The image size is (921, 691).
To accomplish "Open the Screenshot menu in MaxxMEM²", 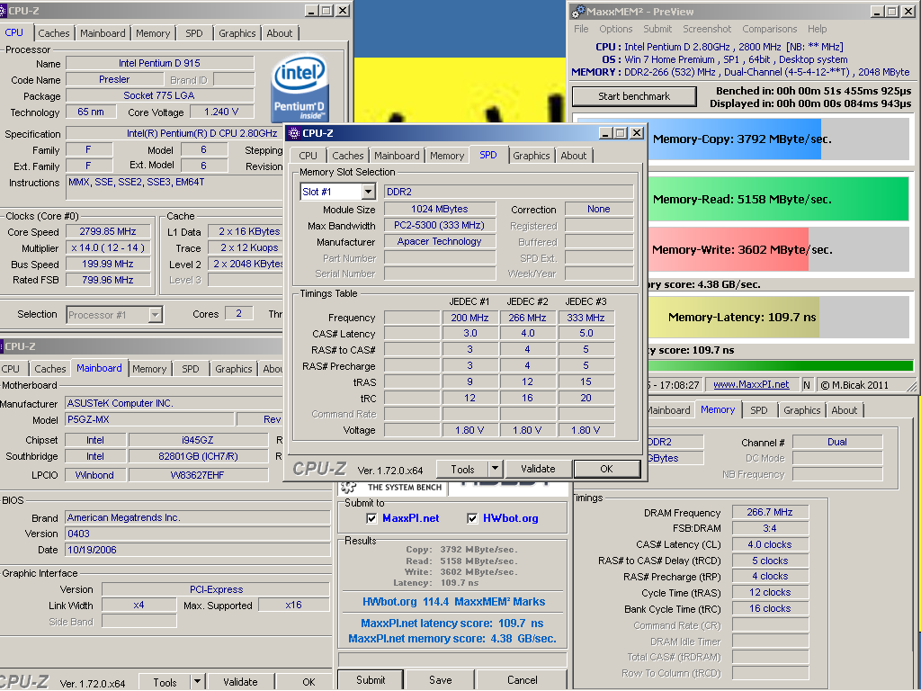I will coord(707,29).
